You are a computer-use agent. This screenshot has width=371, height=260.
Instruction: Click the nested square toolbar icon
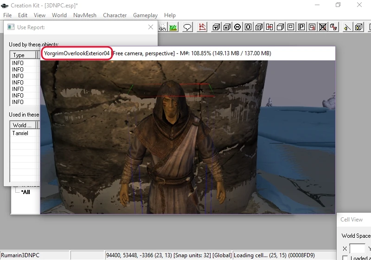click(291, 27)
